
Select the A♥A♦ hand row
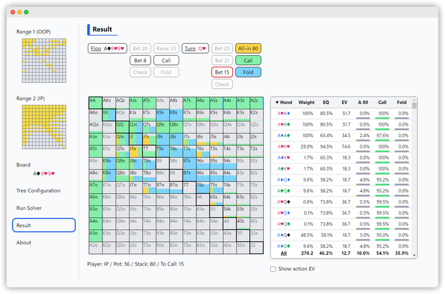point(342,114)
